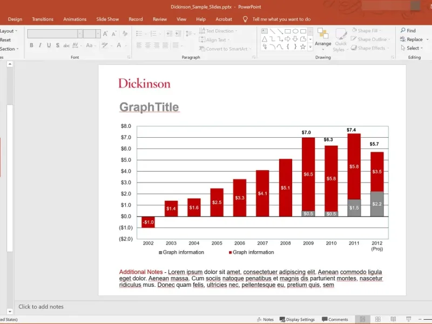Viewport: 432px width, 324px height.
Task: Toggle Italic formatting
Action: pos(40,45)
